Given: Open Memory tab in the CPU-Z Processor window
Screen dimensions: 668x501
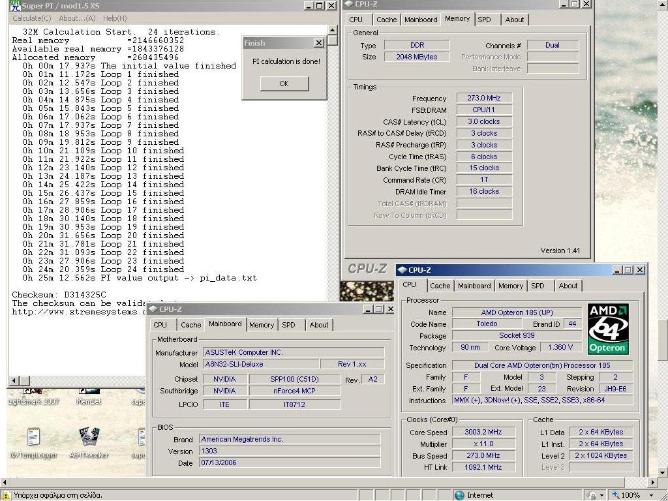Looking at the screenshot, I should click(x=511, y=286).
